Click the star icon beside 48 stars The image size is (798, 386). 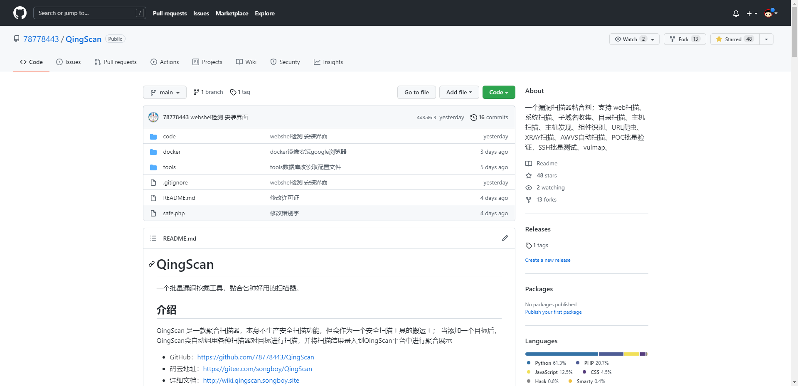529,176
